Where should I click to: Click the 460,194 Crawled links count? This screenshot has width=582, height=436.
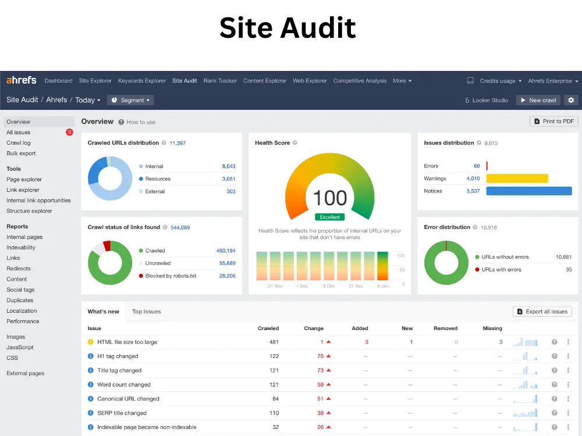pos(226,251)
